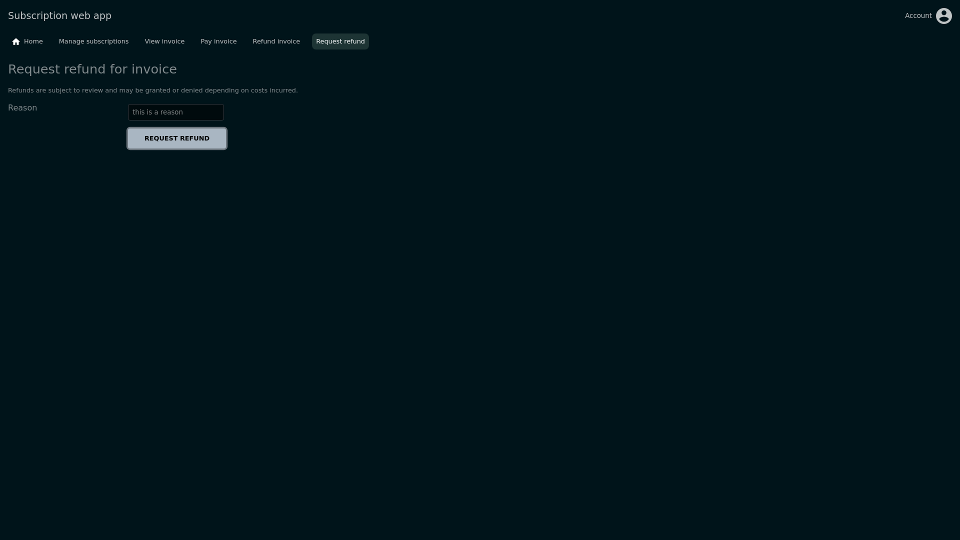Click the profile silhouette circle
960x540 pixels.
point(943,16)
